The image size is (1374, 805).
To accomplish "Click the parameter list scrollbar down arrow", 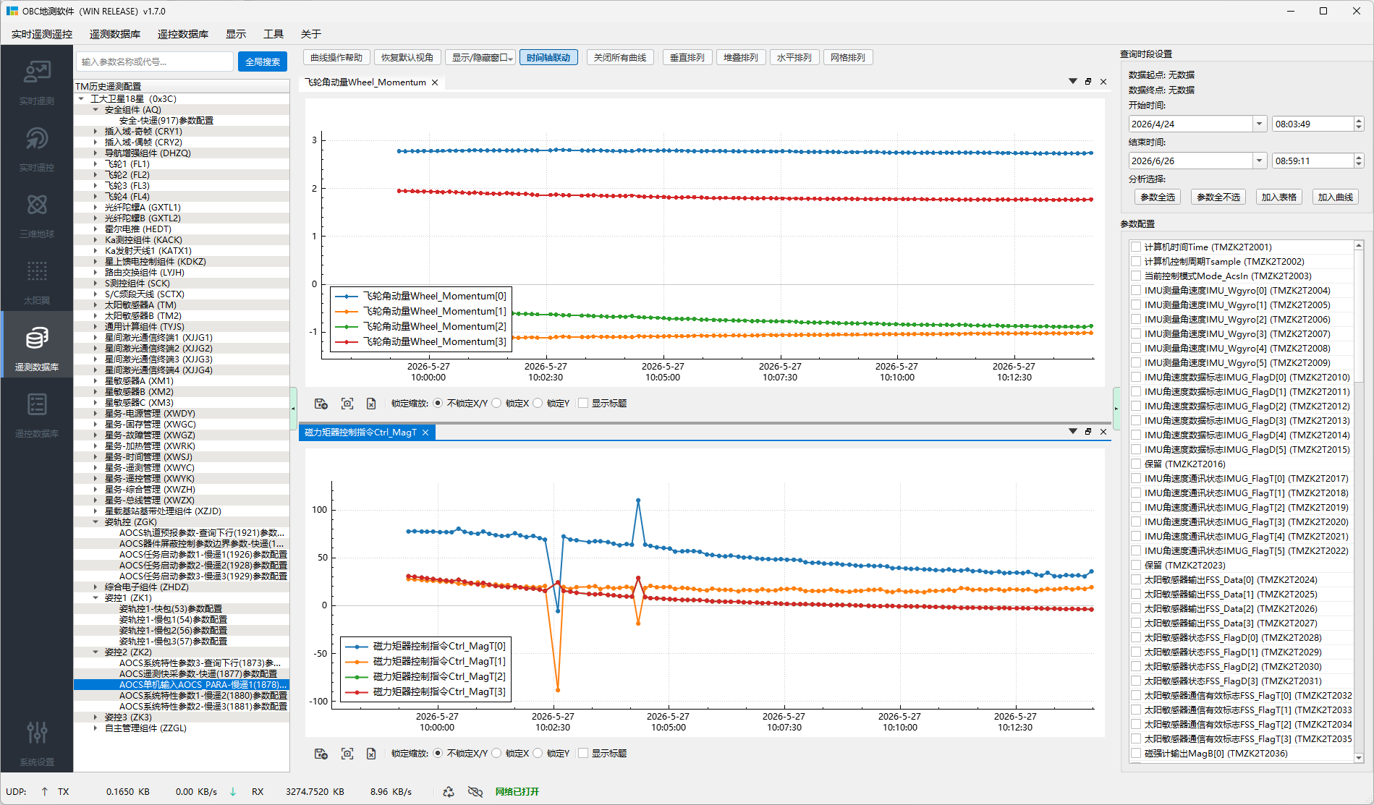I will click(1358, 758).
